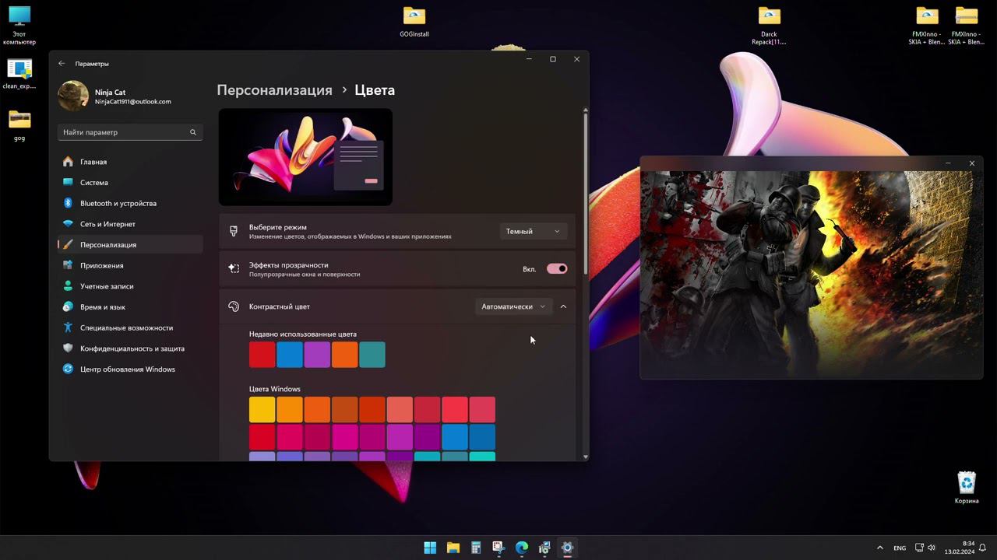Click the Выберите режим brush icon
This screenshot has height=560, width=997.
pyautogui.click(x=233, y=231)
